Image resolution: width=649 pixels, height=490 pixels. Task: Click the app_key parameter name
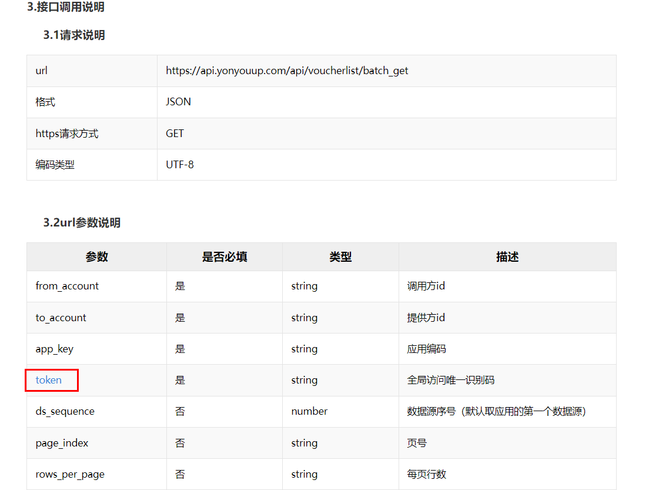point(54,349)
